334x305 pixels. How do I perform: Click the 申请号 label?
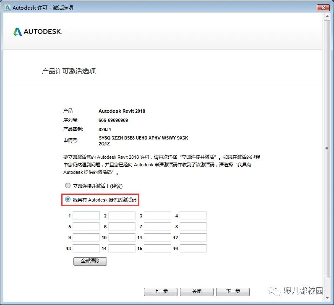click(71, 140)
